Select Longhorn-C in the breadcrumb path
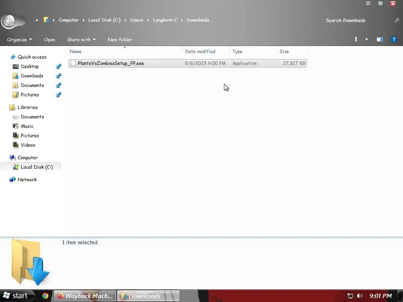 point(165,20)
